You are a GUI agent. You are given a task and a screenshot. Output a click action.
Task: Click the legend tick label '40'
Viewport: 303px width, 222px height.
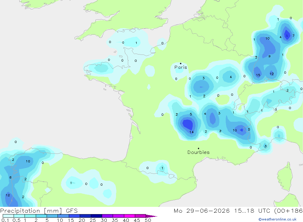click(126, 220)
